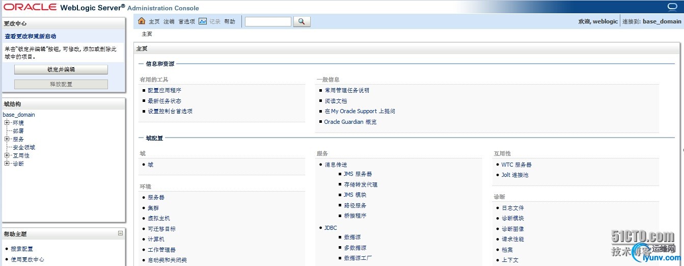684x266 pixels.
Task: Click 在 My Oracle Support 上提问
Action: pos(360,111)
